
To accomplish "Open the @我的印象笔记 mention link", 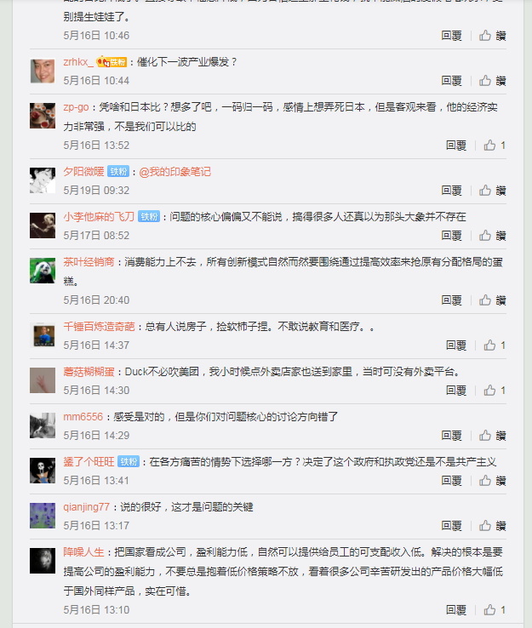I will (x=174, y=172).
